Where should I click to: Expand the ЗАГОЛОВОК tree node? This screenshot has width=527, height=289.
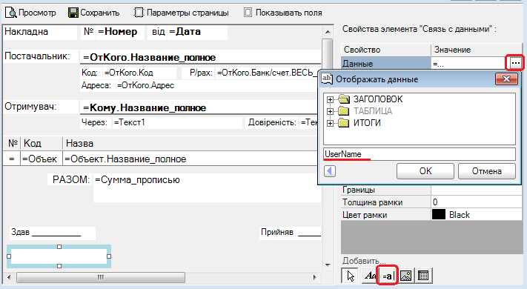point(330,99)
